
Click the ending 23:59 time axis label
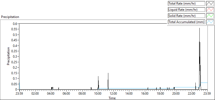tap(207, 94)
